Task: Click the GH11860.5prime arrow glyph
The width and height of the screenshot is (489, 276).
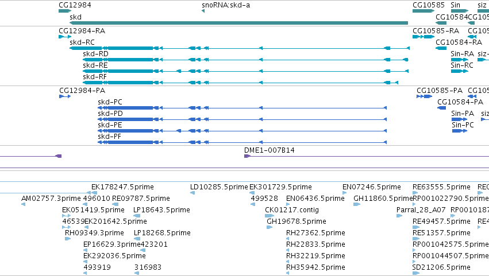Action: tap(357, 204)
